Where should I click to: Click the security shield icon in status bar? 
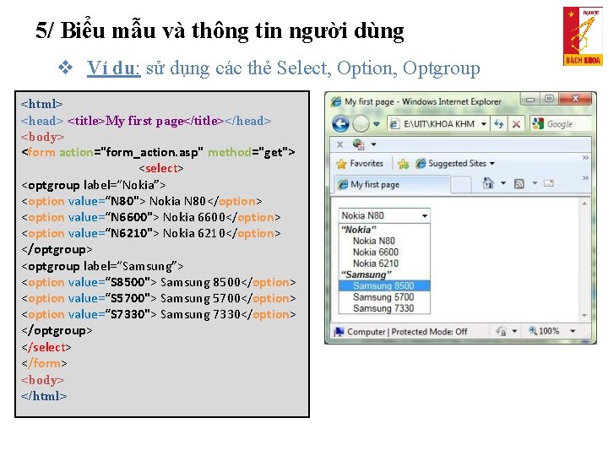(501, 331)
